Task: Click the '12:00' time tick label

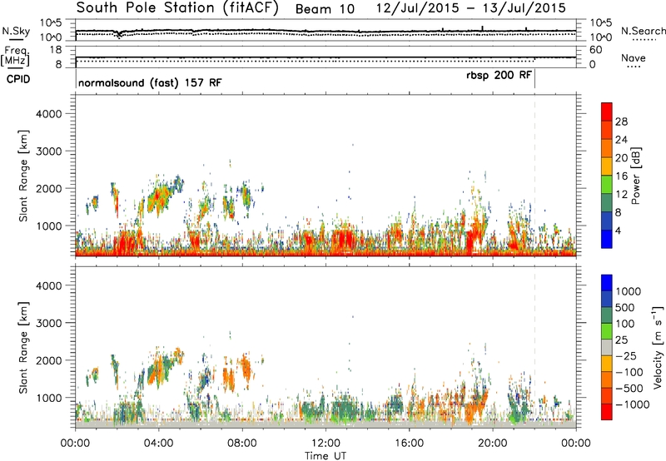Action: click(326, 444)
